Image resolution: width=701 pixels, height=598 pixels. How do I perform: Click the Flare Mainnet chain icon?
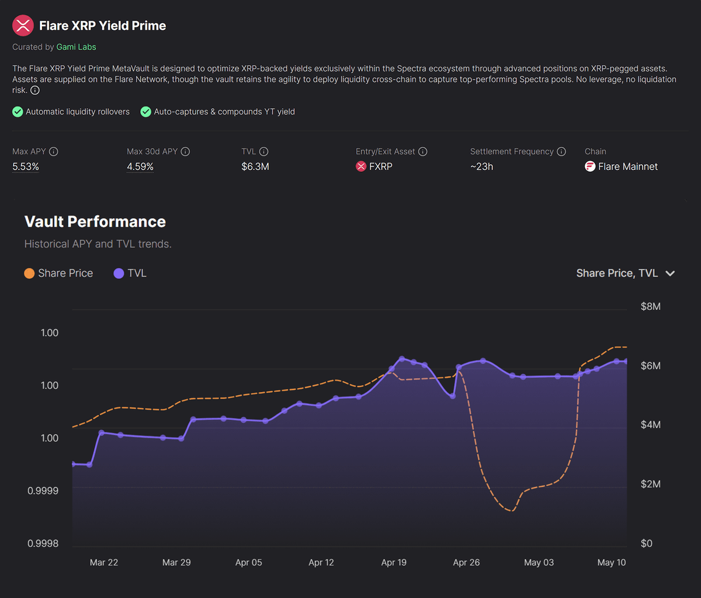click(590, 167)
